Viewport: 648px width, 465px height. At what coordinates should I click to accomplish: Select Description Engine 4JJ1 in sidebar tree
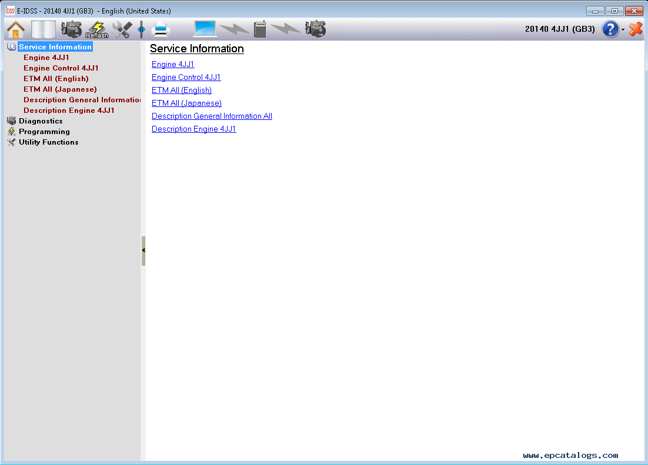pyautogui.click(x=69, y=111)
